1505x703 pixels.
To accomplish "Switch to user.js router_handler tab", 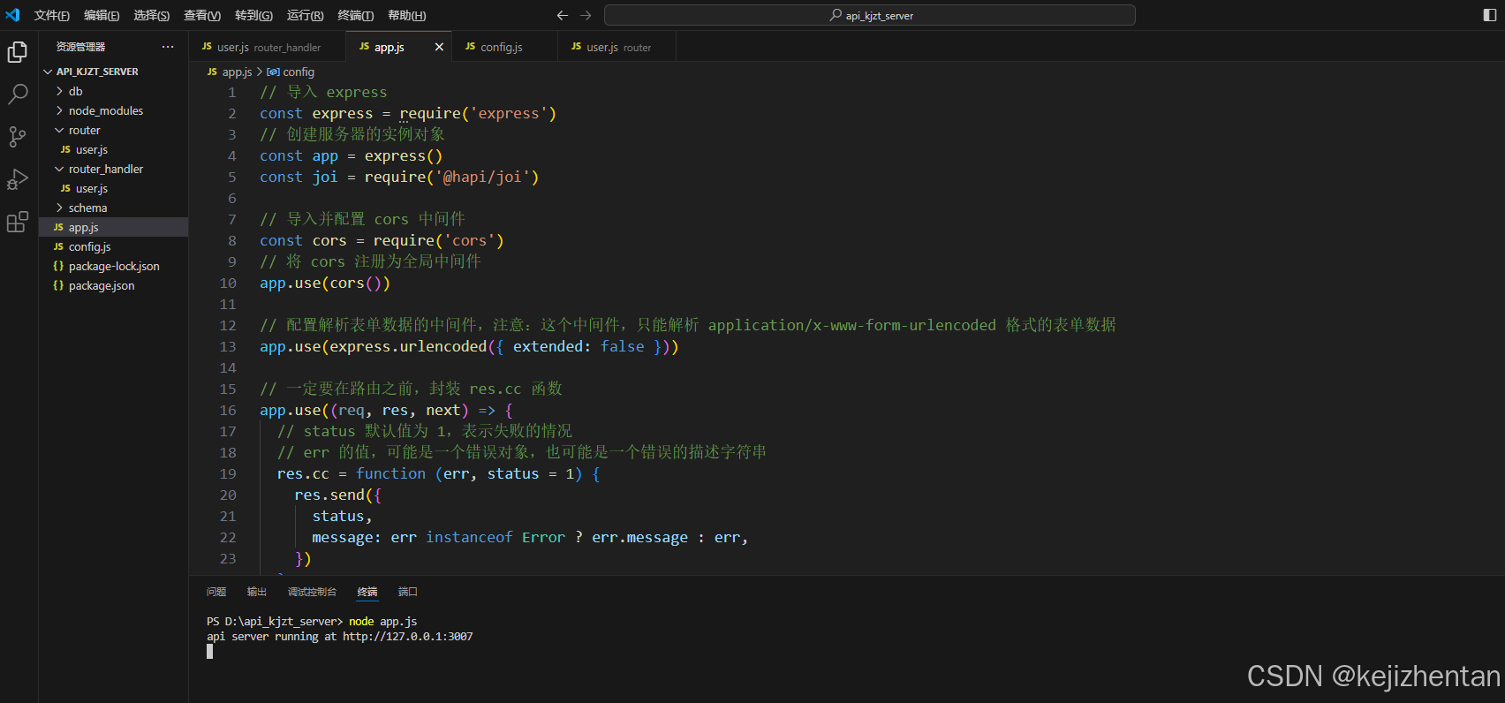I will 268,47.
